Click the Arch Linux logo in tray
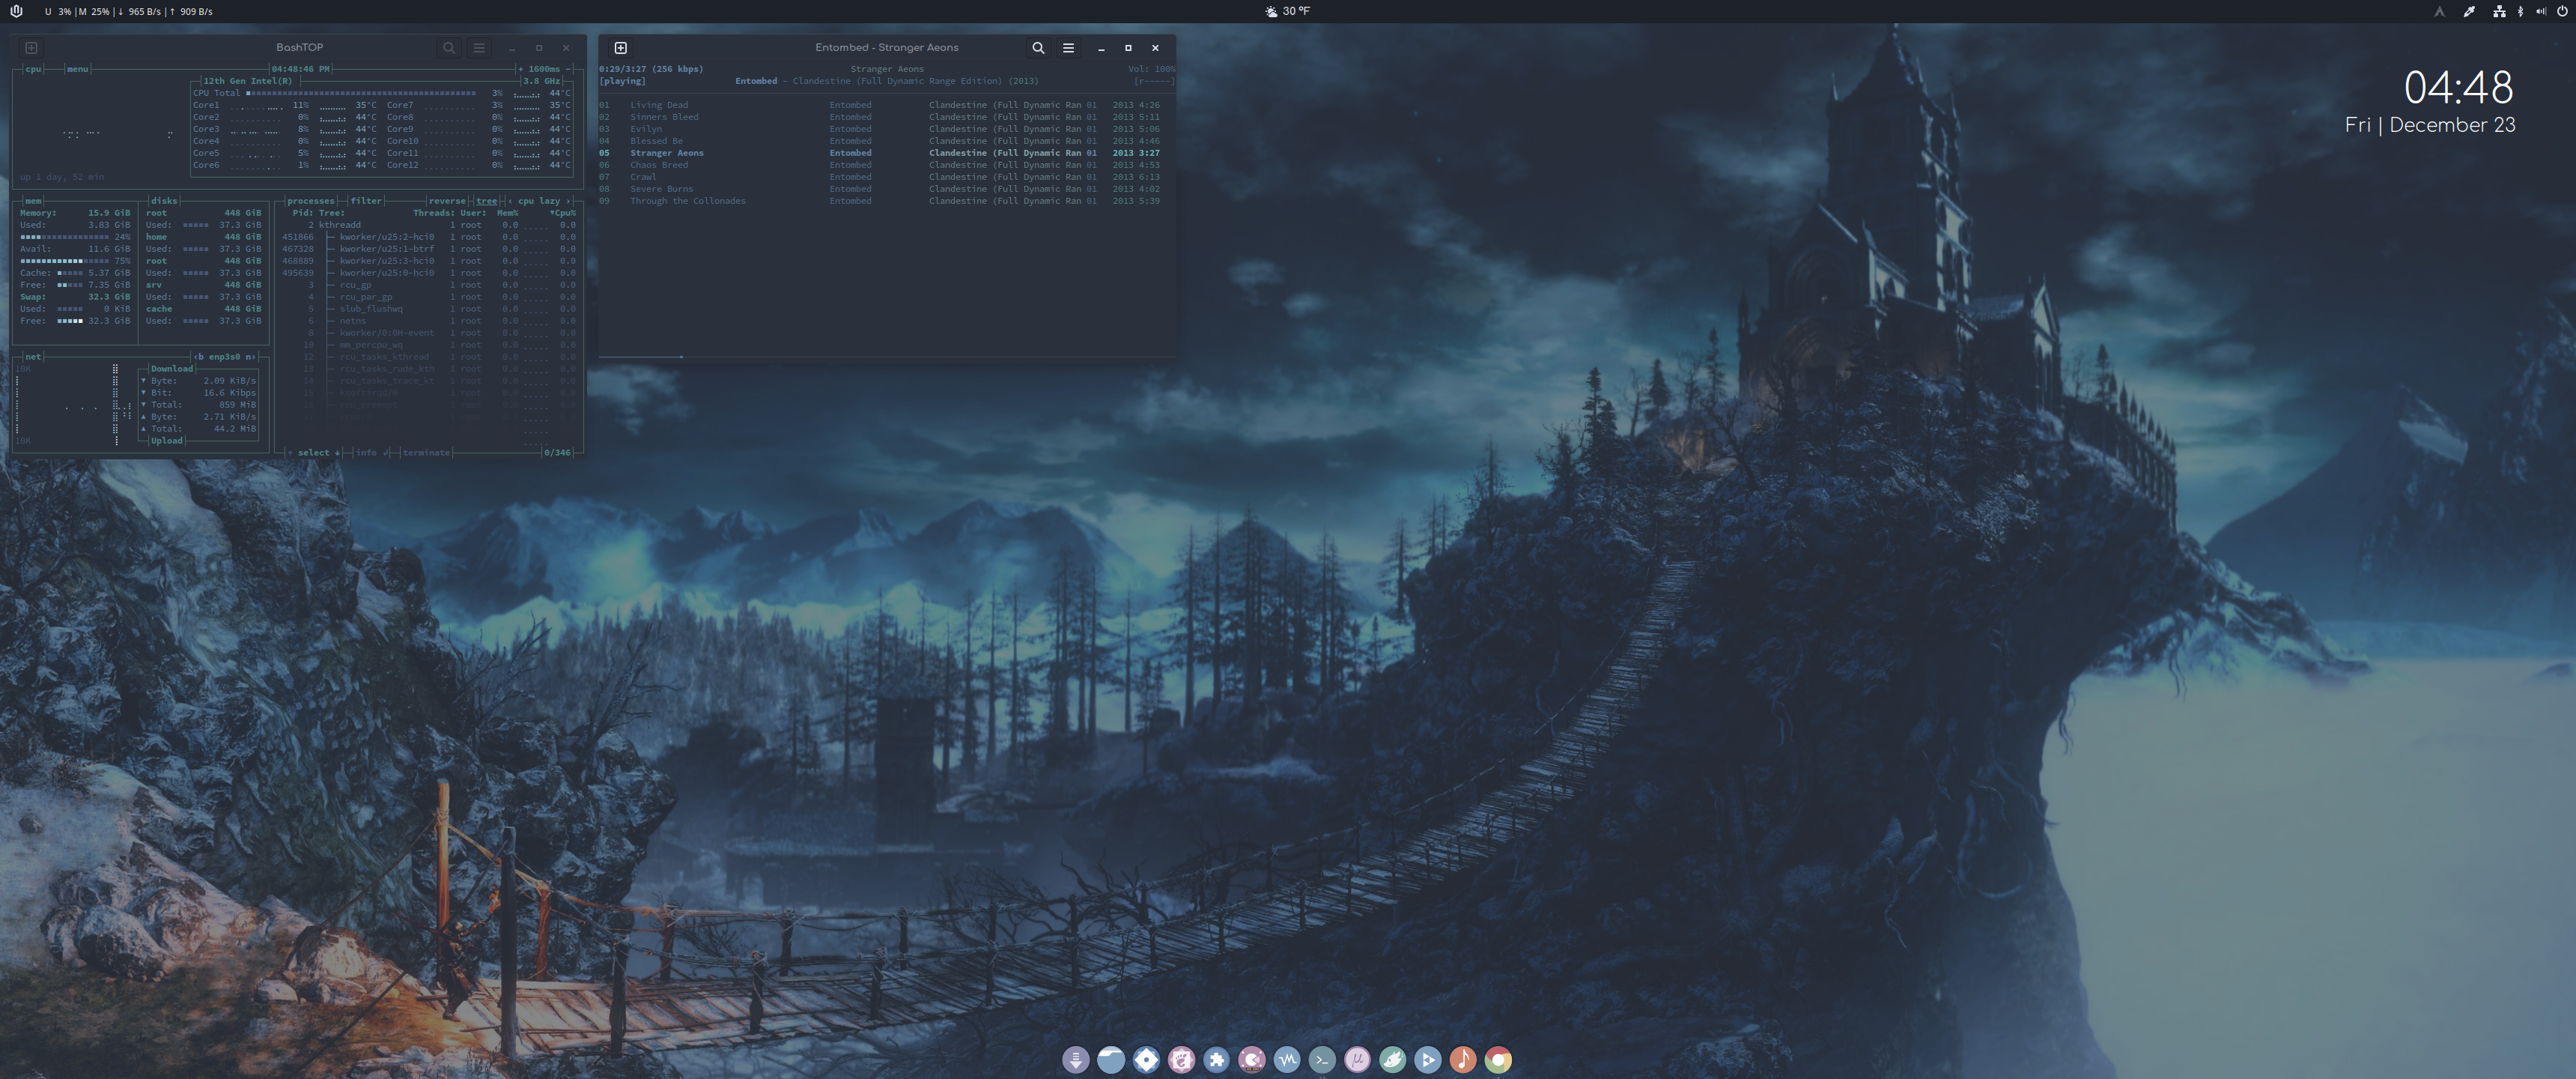The height and width of the screenshot is (1079, 2576). tap(2440, 12)
